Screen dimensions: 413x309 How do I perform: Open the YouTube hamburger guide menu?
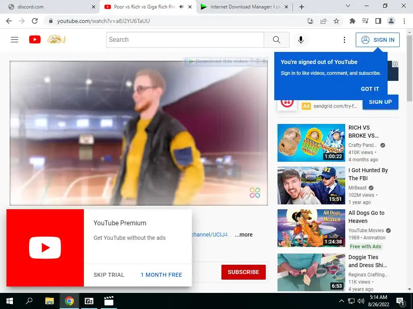point(15,40)
